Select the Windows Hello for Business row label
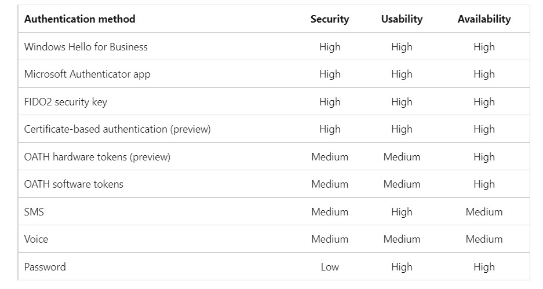 coord(86,47)
